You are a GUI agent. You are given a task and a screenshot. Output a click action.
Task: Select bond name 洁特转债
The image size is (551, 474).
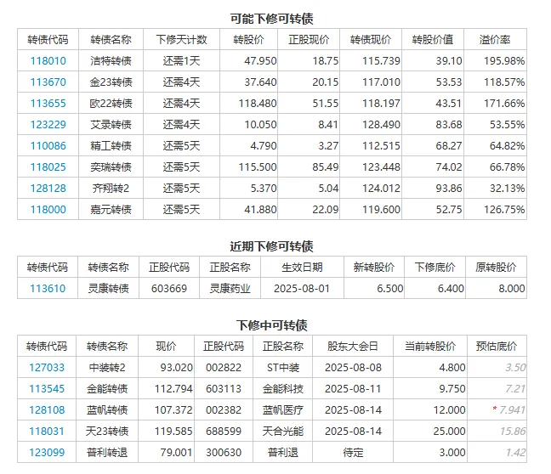point(111,61)
